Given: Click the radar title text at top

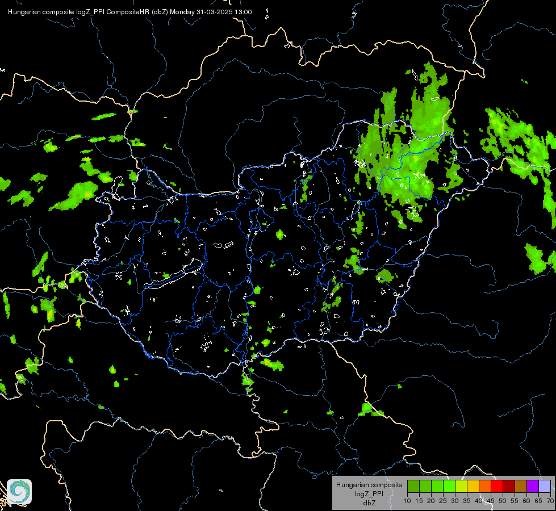Looking at the screenshot, I should click(130, 12).
